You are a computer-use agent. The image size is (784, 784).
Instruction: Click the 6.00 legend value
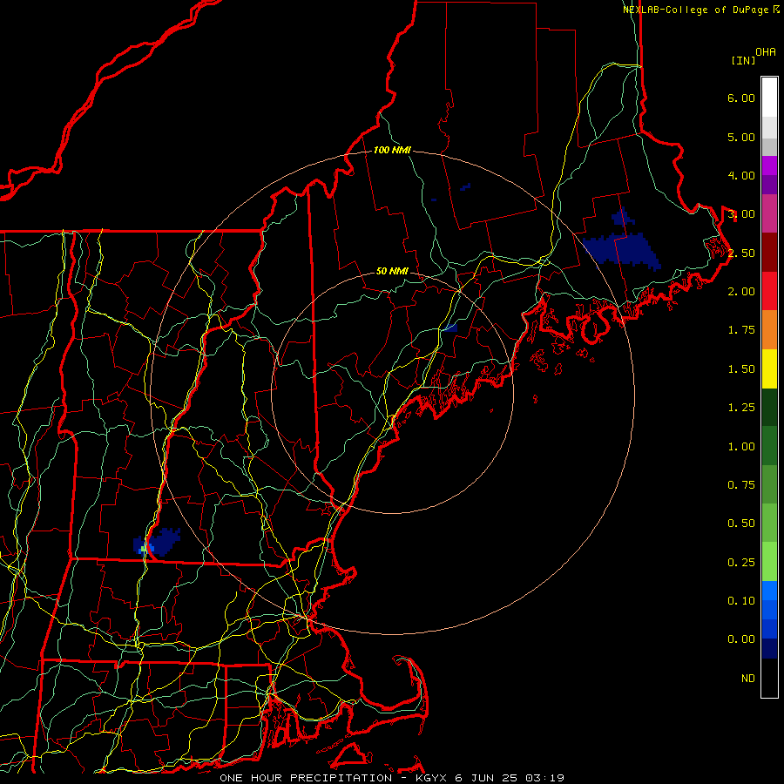point(741,98)
